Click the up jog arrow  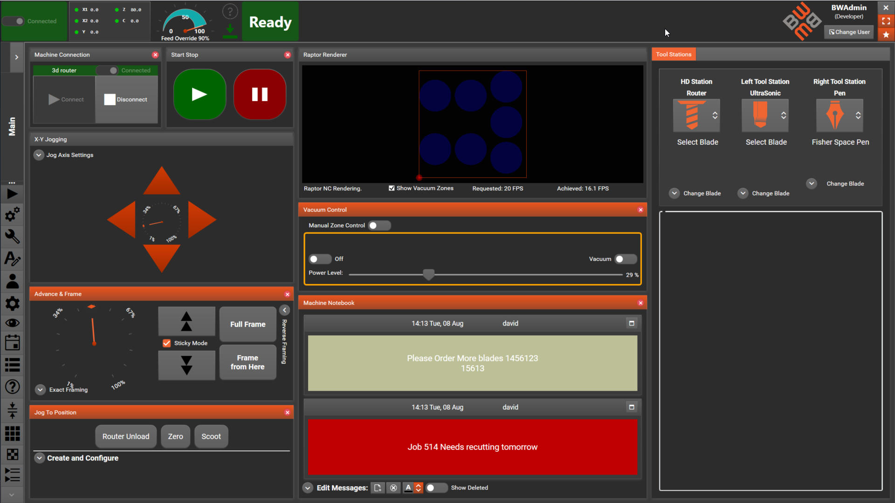pos(161,182)
